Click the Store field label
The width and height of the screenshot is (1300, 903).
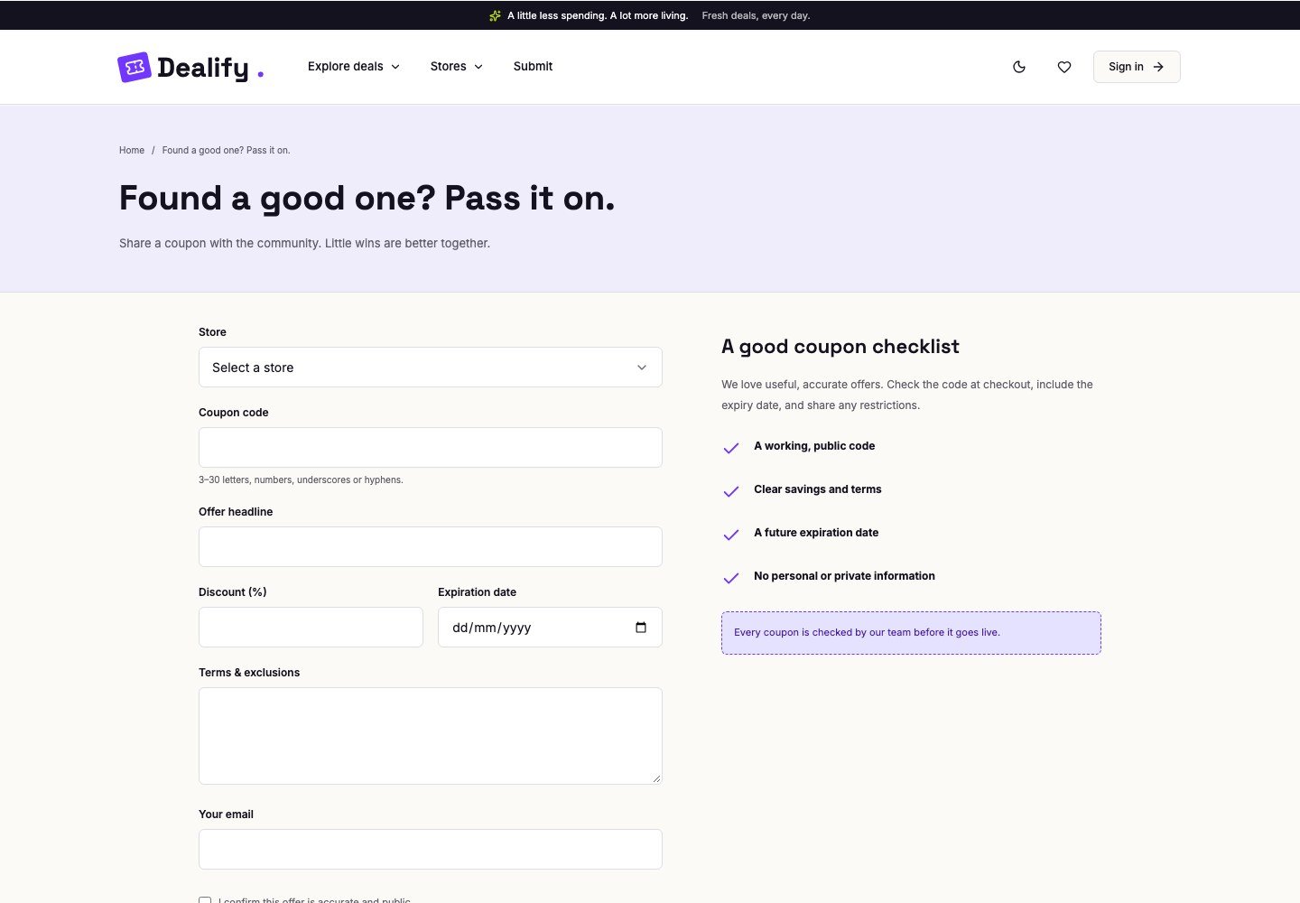point(212,332)
